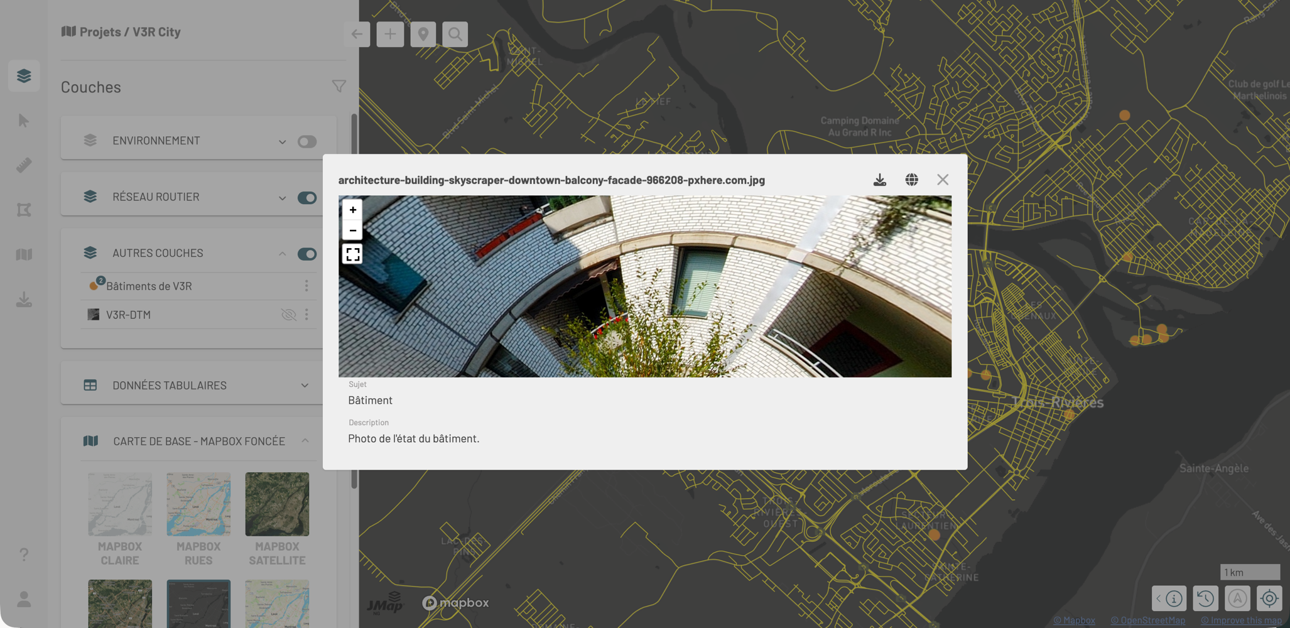
Task: Open the OpenStreetMap attribution link
Action: point(1147,620)
